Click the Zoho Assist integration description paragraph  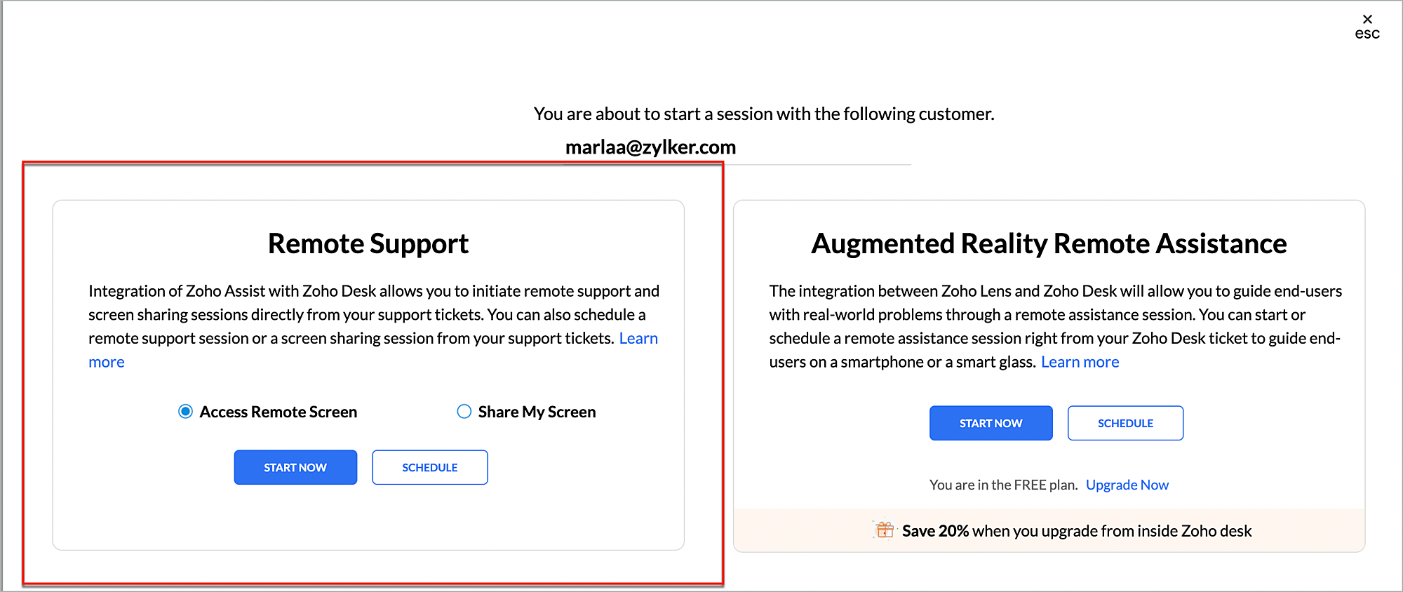(373, 314)
